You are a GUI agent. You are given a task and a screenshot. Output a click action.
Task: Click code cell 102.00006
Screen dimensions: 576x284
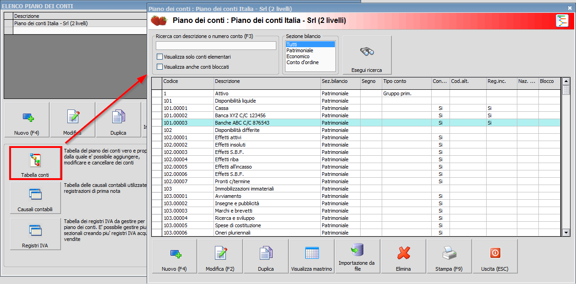pyautogui.click(x=188, y=174)
